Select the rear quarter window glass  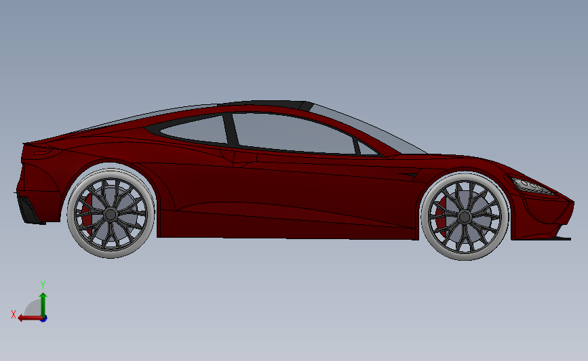pyautogui.click(x=195, y=130)
